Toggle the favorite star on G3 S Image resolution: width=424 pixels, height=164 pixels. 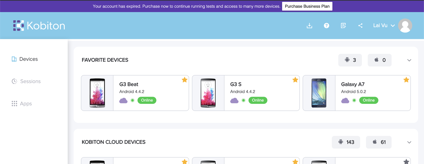coord(295,80)
